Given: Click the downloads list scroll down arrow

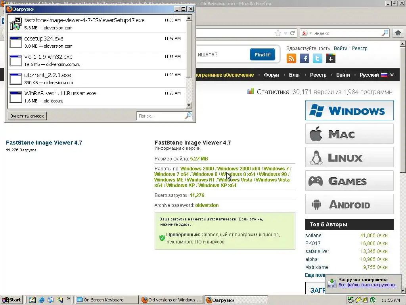Looking at the screenshot, I should (189, 105).
